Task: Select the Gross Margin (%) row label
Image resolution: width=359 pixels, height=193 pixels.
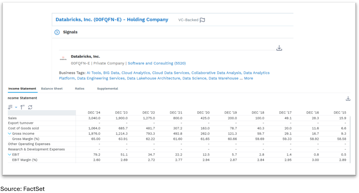Action: point(26,139)
